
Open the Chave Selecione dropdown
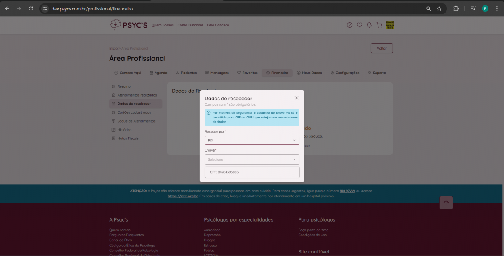click(252, 159)
